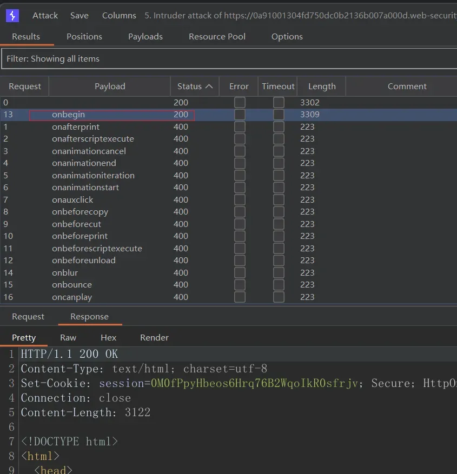This screenshot has height=474, width=457.
Task: Toggle Timeout checkbox in onbegin row
Action: point(279,115)
